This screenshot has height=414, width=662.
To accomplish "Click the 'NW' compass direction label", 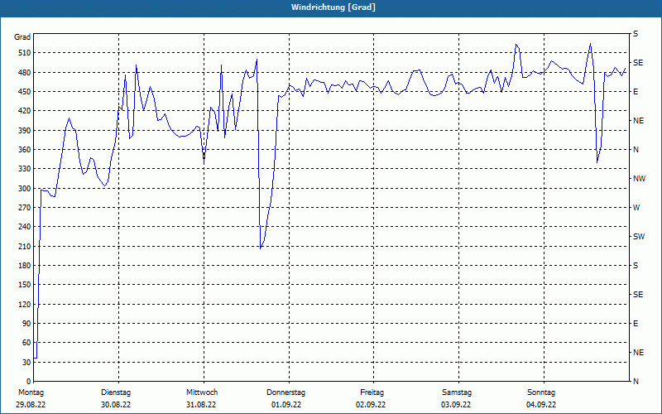I will click(x=639, y=179).
